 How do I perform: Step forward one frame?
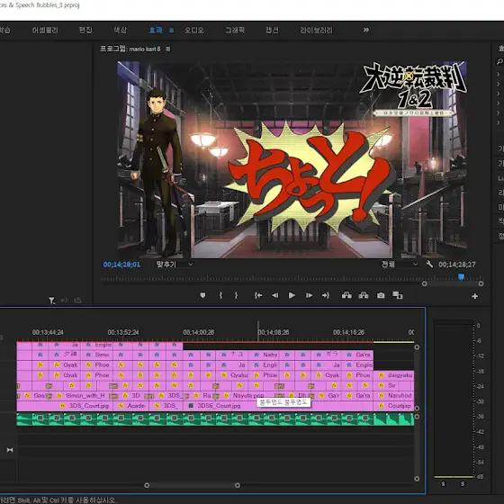point(309,295)
